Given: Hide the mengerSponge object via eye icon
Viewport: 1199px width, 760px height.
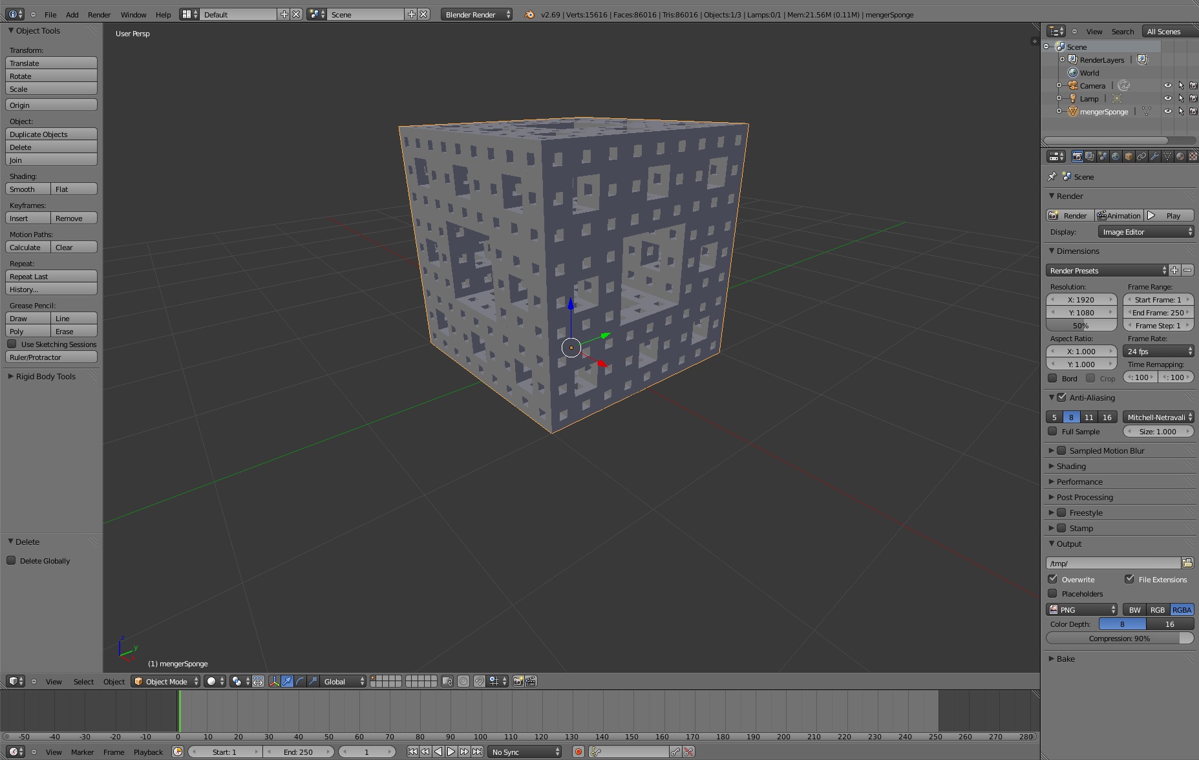Looking at the screenshot, I should (1167, 111).
